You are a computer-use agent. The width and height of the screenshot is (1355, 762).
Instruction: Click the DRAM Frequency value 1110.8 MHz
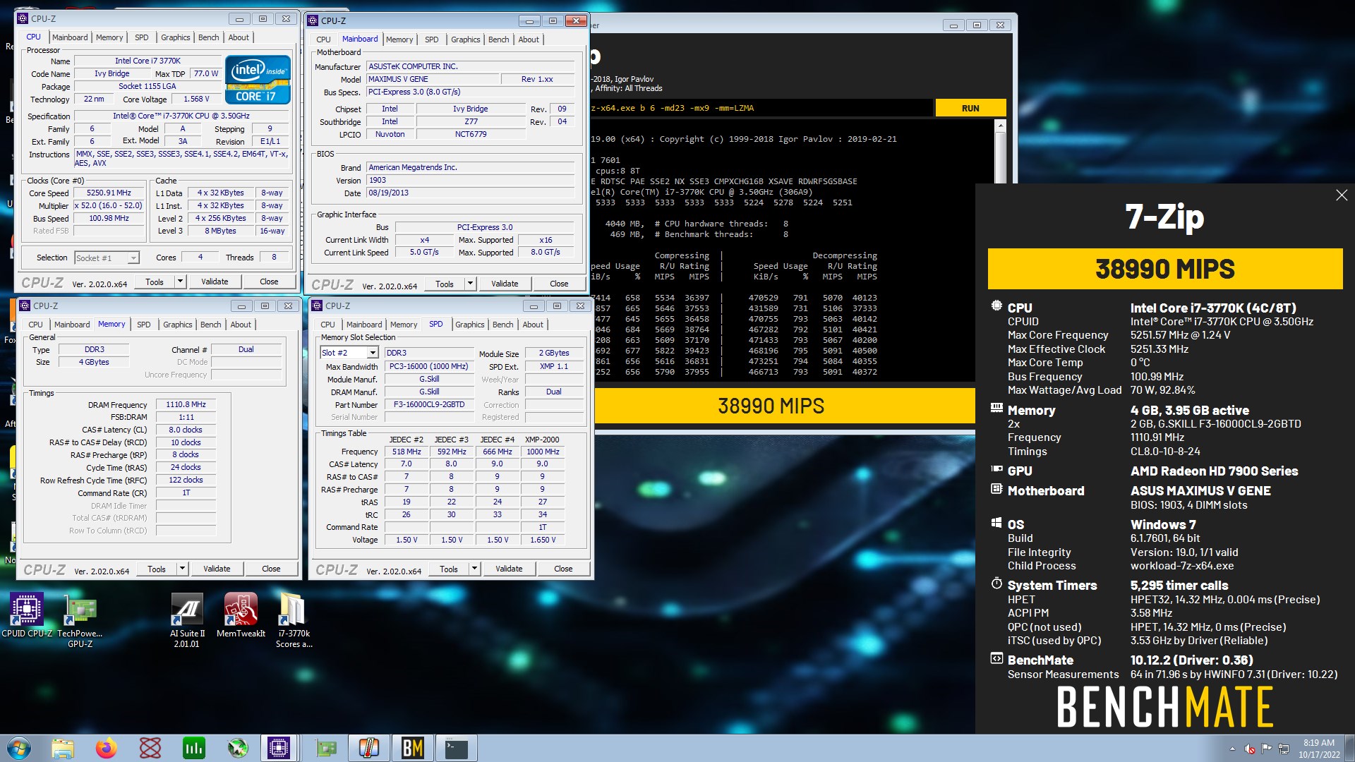coord(186,405)
